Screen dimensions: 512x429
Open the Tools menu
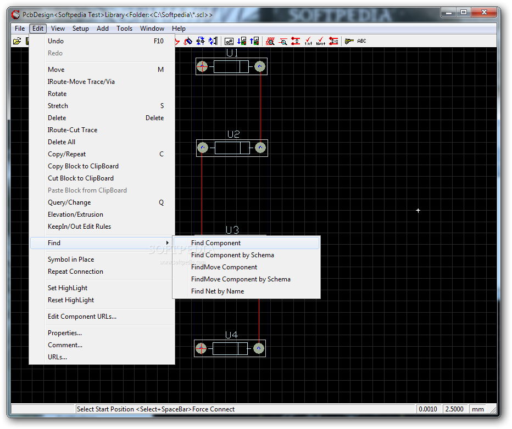pos(124,29)
